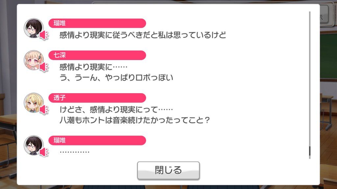Click 透子's avatar portrait
This screenshot has width=337, height=189.
pos(34,103)
